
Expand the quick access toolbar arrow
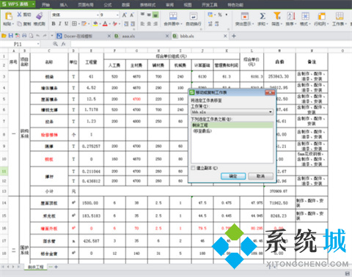(52, 36)
